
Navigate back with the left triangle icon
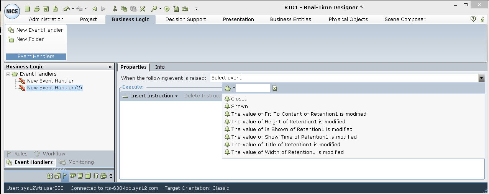pos(94,8)
